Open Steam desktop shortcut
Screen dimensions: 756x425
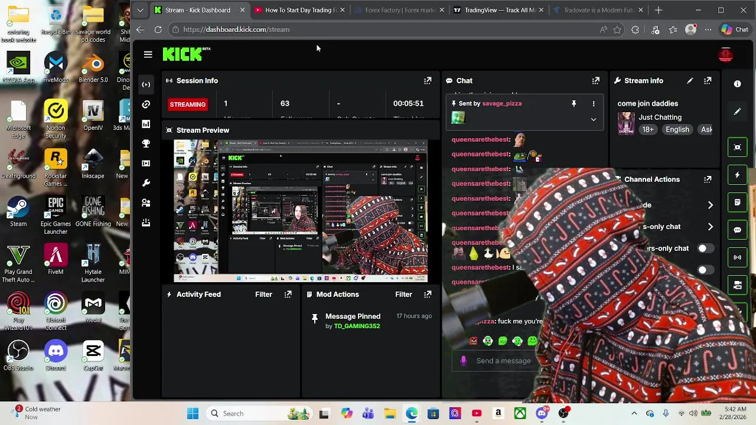(18, 212)
